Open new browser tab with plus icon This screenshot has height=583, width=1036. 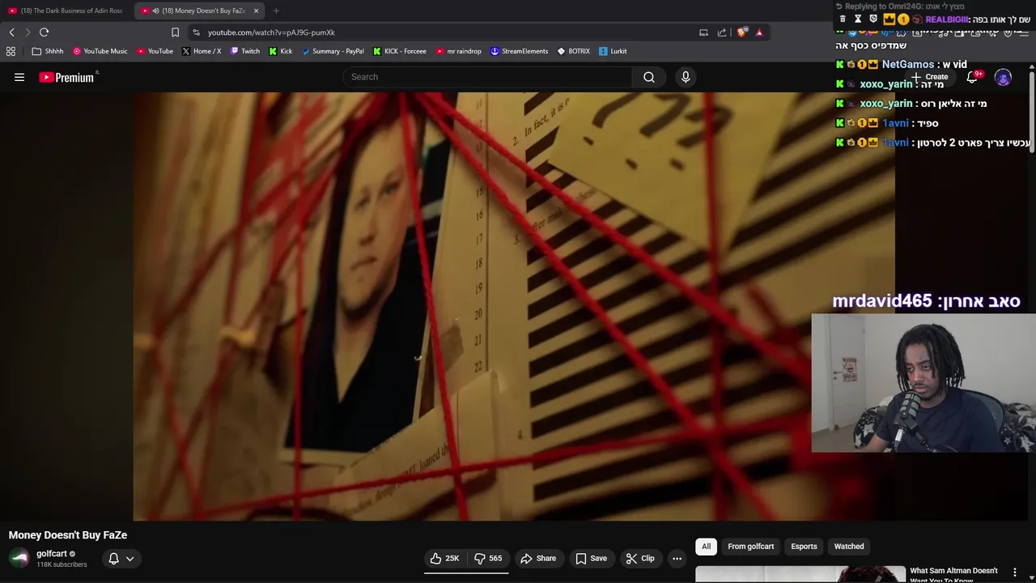[276, 11]
